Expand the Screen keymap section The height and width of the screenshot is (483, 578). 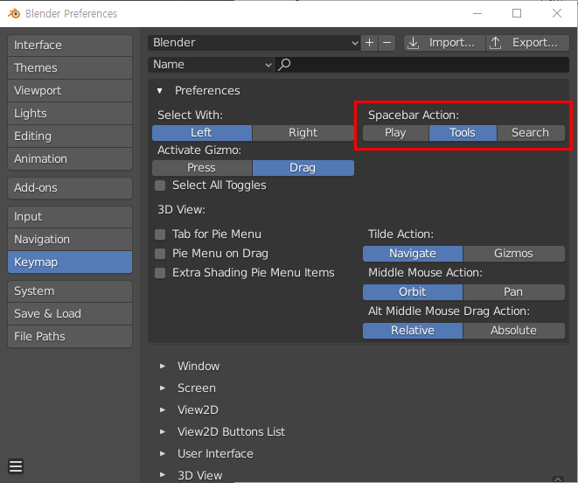pyautogui.click(x=163, y=388)
